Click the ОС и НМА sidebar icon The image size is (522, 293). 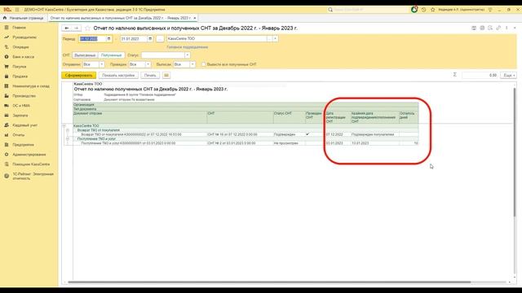click(x=7, y=106)
